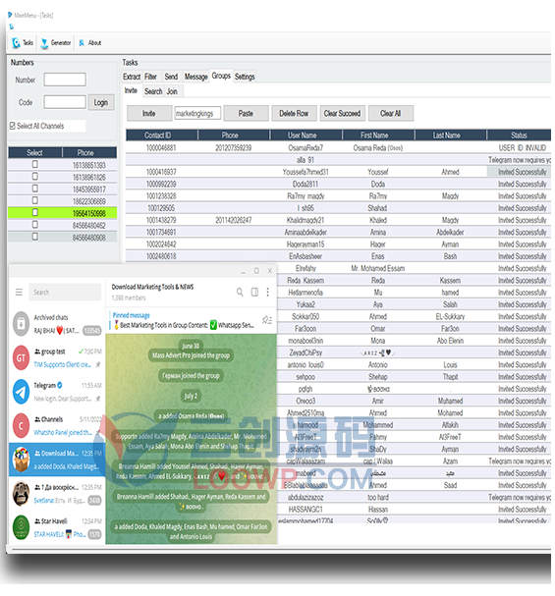Check the box for phone 18622306889

(x=35, y=200)
